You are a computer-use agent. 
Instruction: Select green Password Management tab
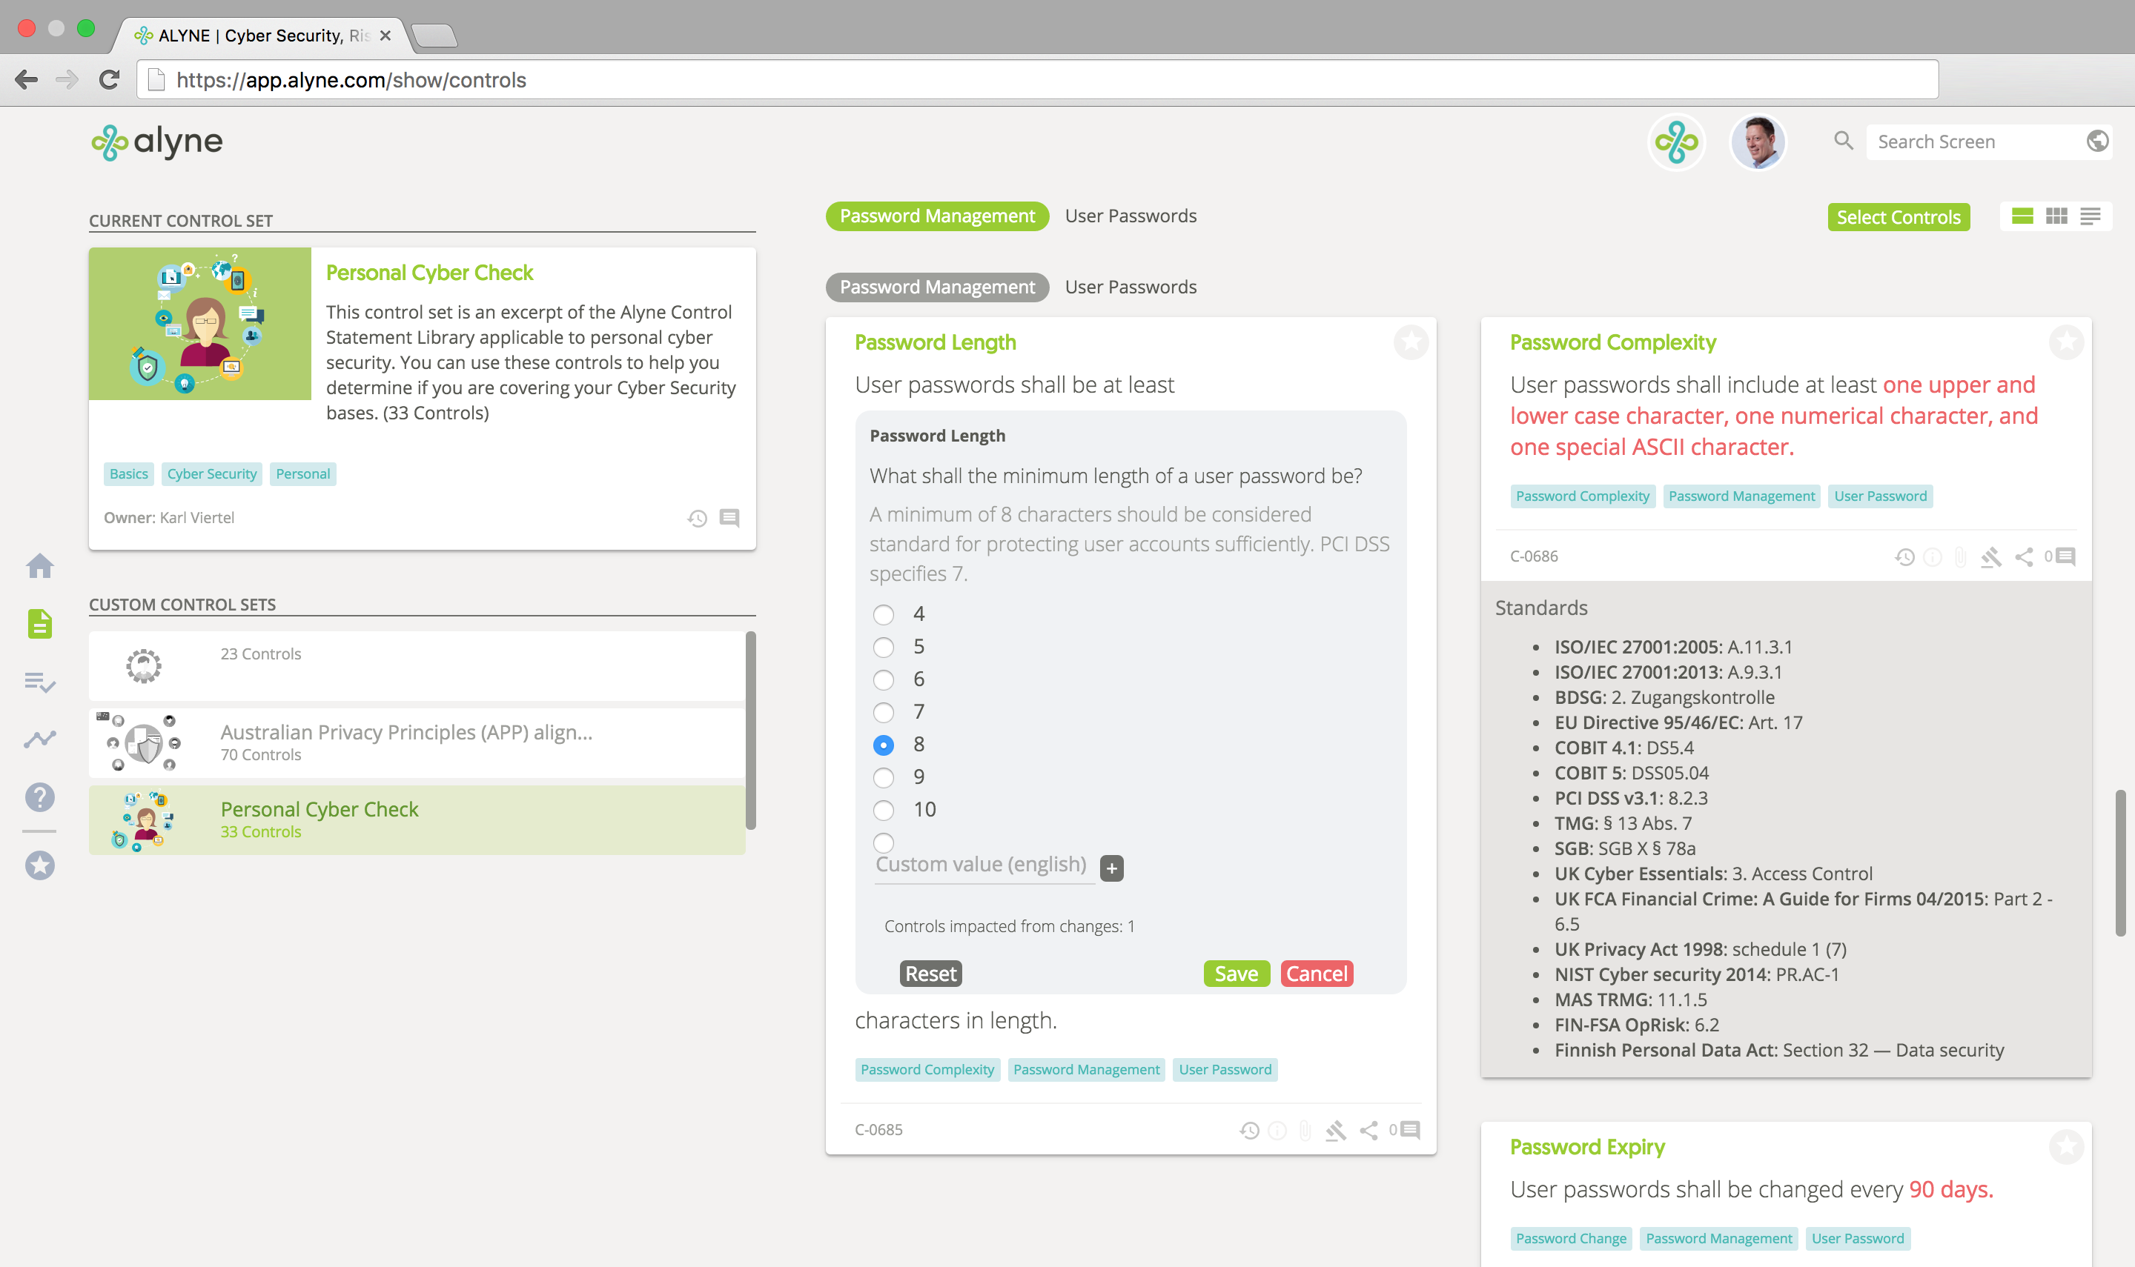tap(937, 216)
